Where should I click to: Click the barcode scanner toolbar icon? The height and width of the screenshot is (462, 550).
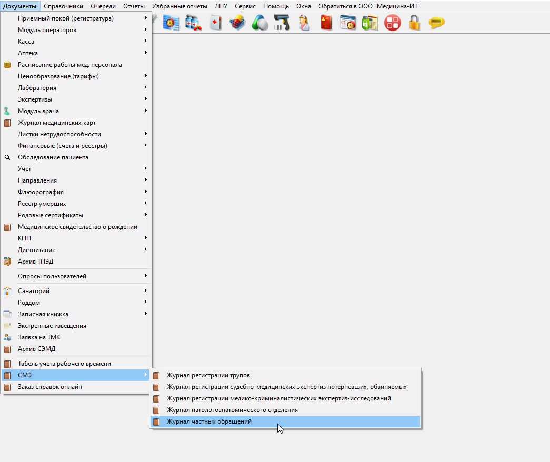[x=282, y=23]
